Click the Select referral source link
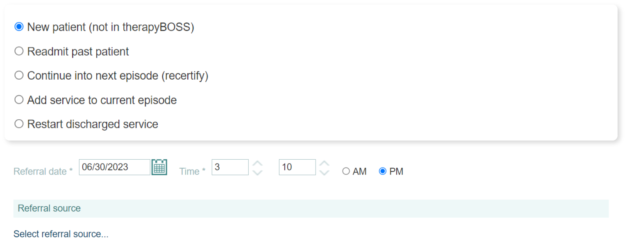627x250 pixels. click(x=61, y=234)
